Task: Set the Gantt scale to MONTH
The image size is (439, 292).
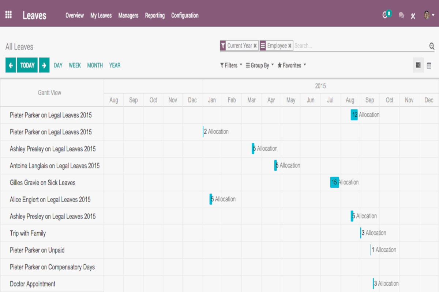Action: [95, 65]
